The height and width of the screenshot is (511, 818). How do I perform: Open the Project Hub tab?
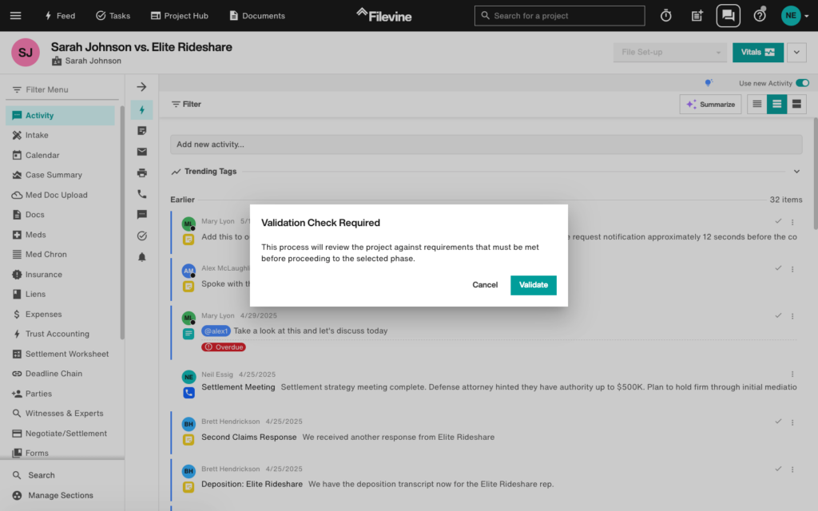pos(180,15)
